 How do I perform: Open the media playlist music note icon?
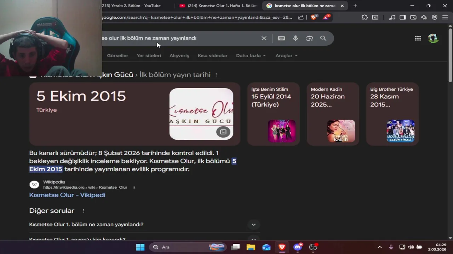pos(392,17)
